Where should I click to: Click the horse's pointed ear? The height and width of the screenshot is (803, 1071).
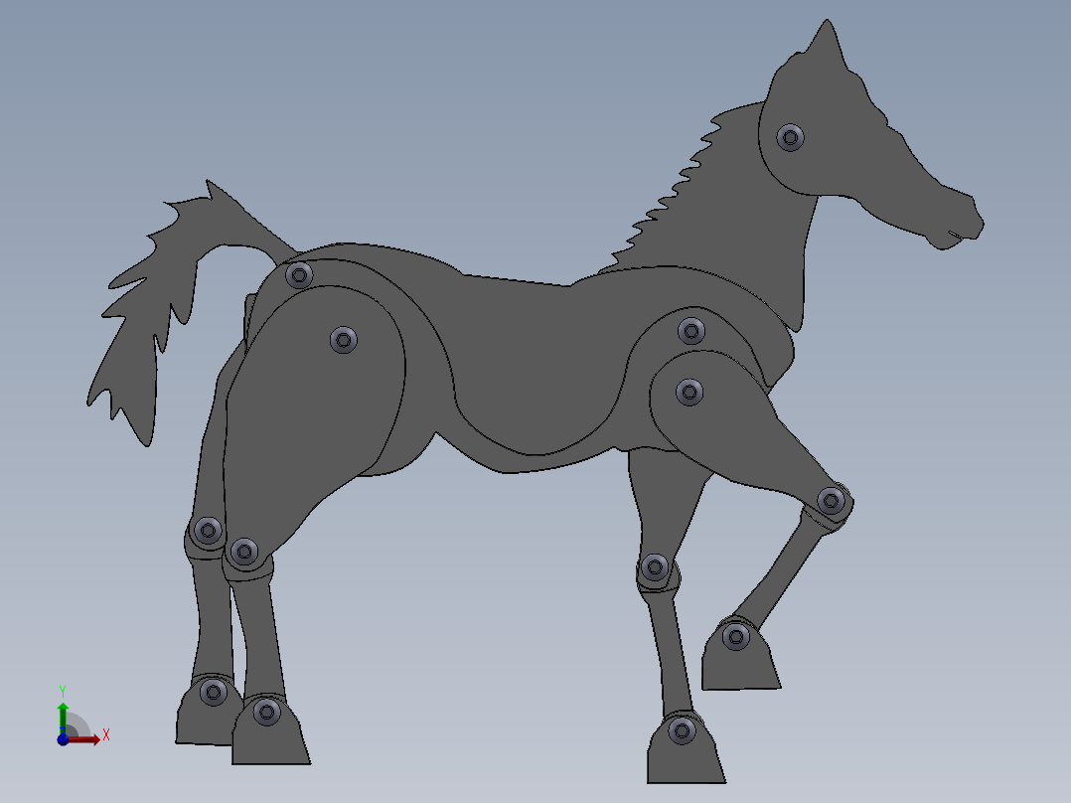[x=828, y=43]
